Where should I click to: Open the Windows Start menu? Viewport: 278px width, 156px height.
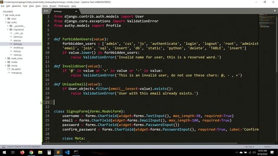pyautogui.click(x=4, y=152)
